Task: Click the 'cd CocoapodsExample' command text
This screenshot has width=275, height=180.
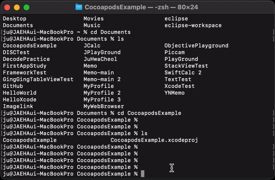Action: 149,113
